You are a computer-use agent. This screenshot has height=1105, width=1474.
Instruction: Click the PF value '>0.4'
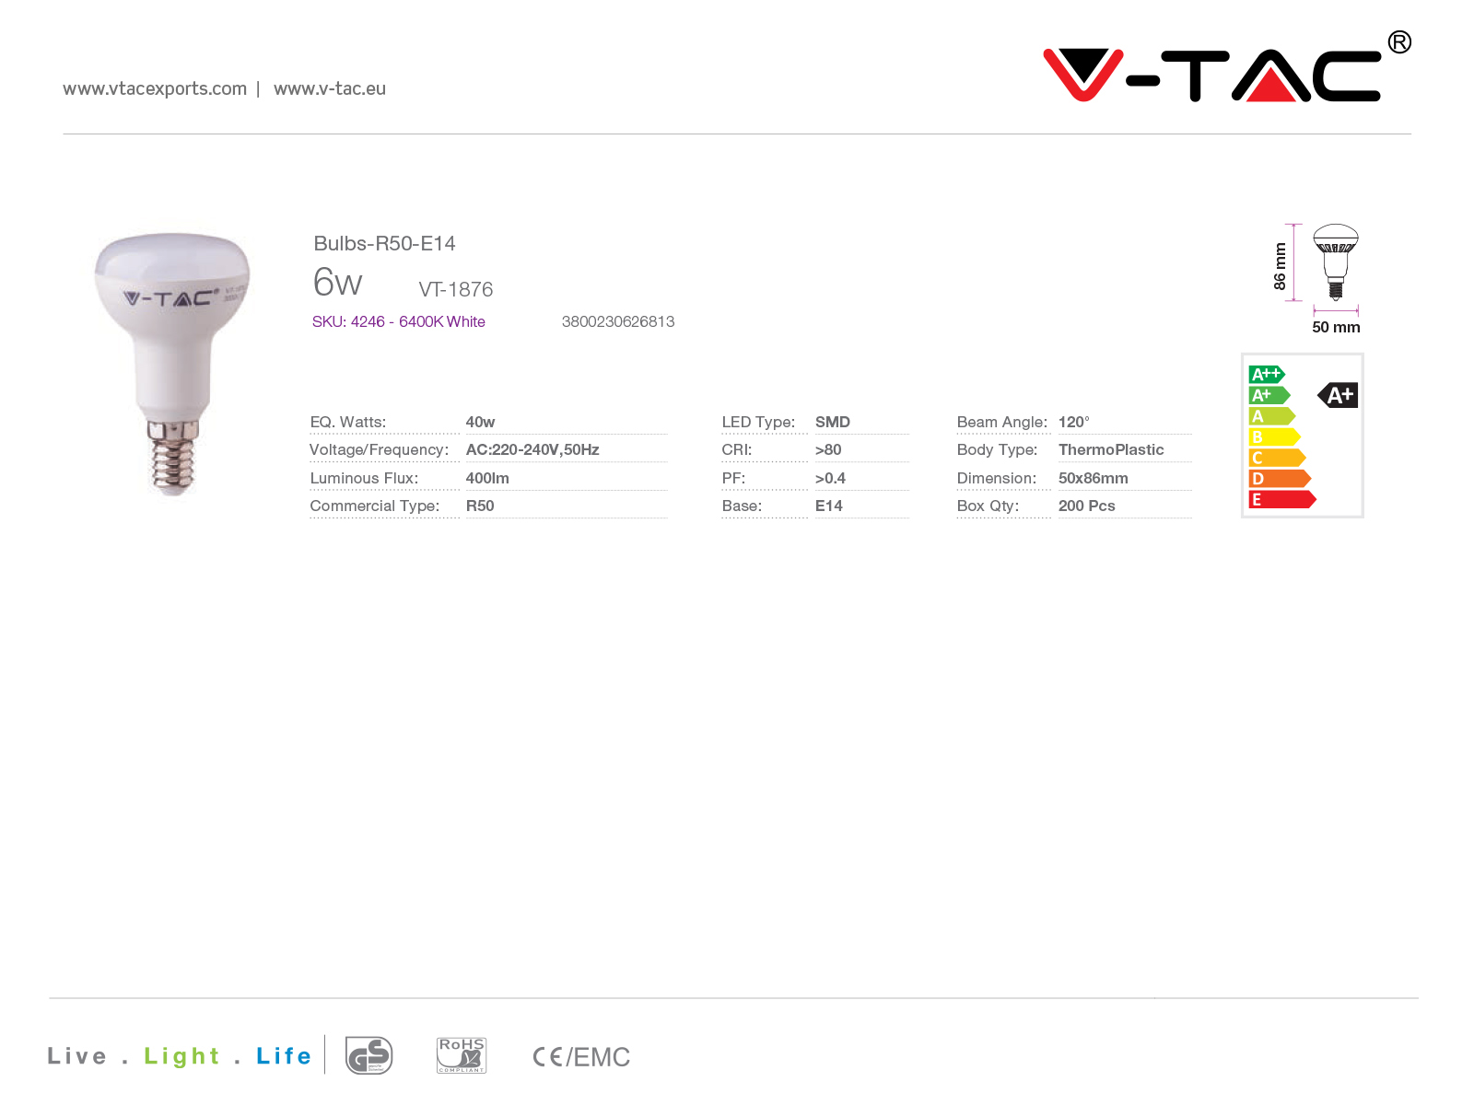[x=830, y=478]
